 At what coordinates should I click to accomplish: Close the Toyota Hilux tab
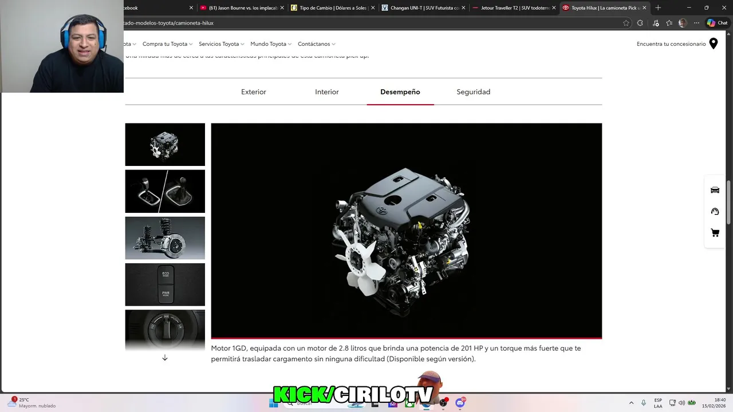[x=644, y=8]
